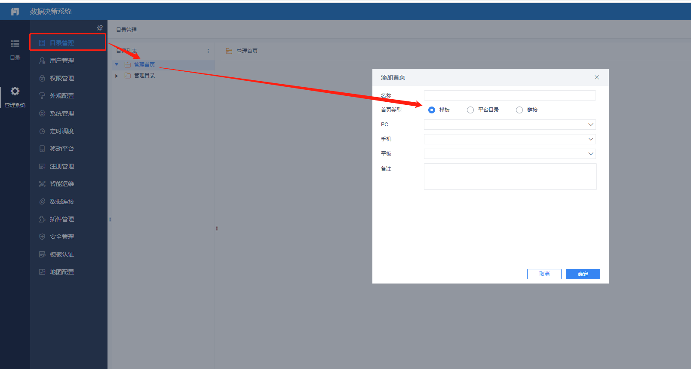Select 管理首页 in directory tree
Viewport: 691px width, 369px height.
tap(144, 65)
